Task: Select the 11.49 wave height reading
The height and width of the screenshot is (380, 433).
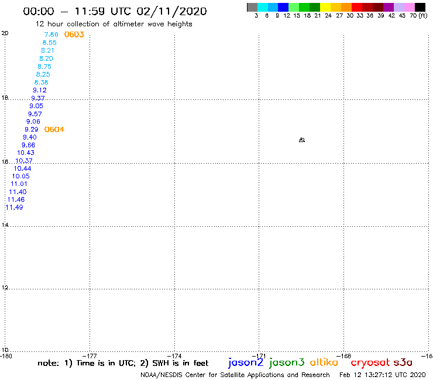Action: pyautogui.click(x=14, y=208)
